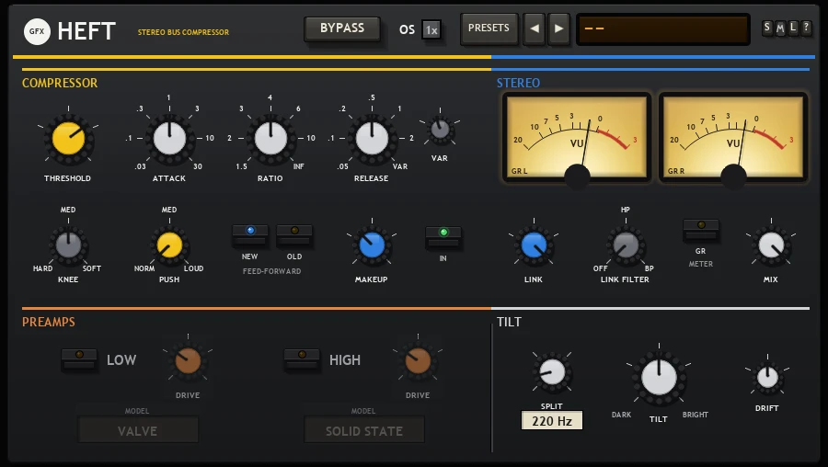Click the HIGH preamp Drive knob
The image size is (828, 467).
(418, 361)
